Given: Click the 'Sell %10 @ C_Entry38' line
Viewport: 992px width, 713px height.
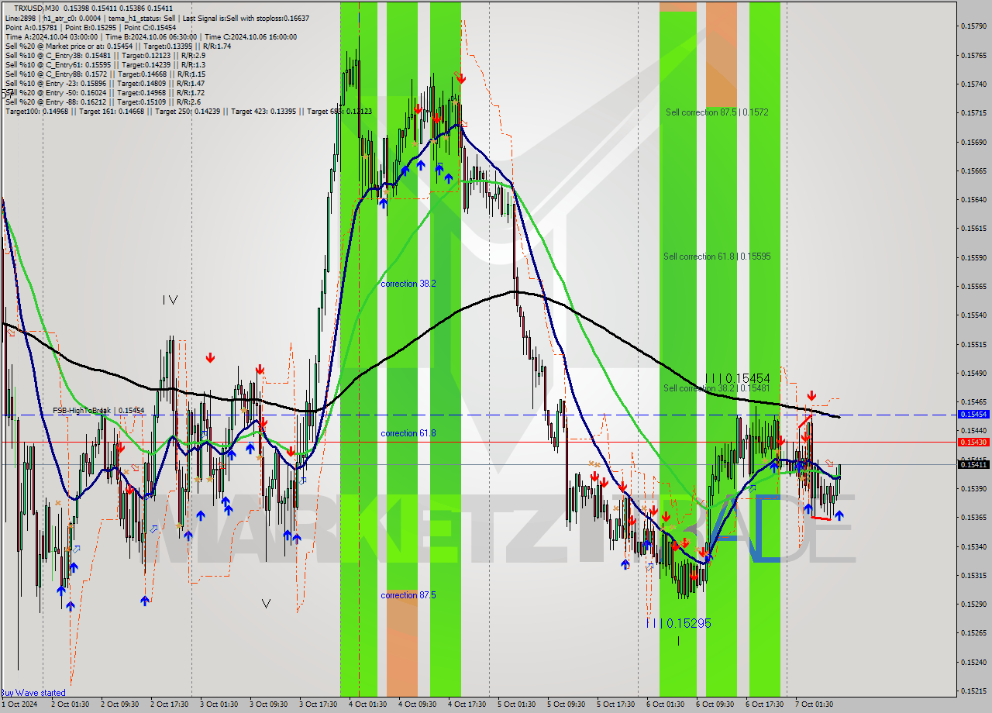Looking at the screenshot, I should (105, 55).
